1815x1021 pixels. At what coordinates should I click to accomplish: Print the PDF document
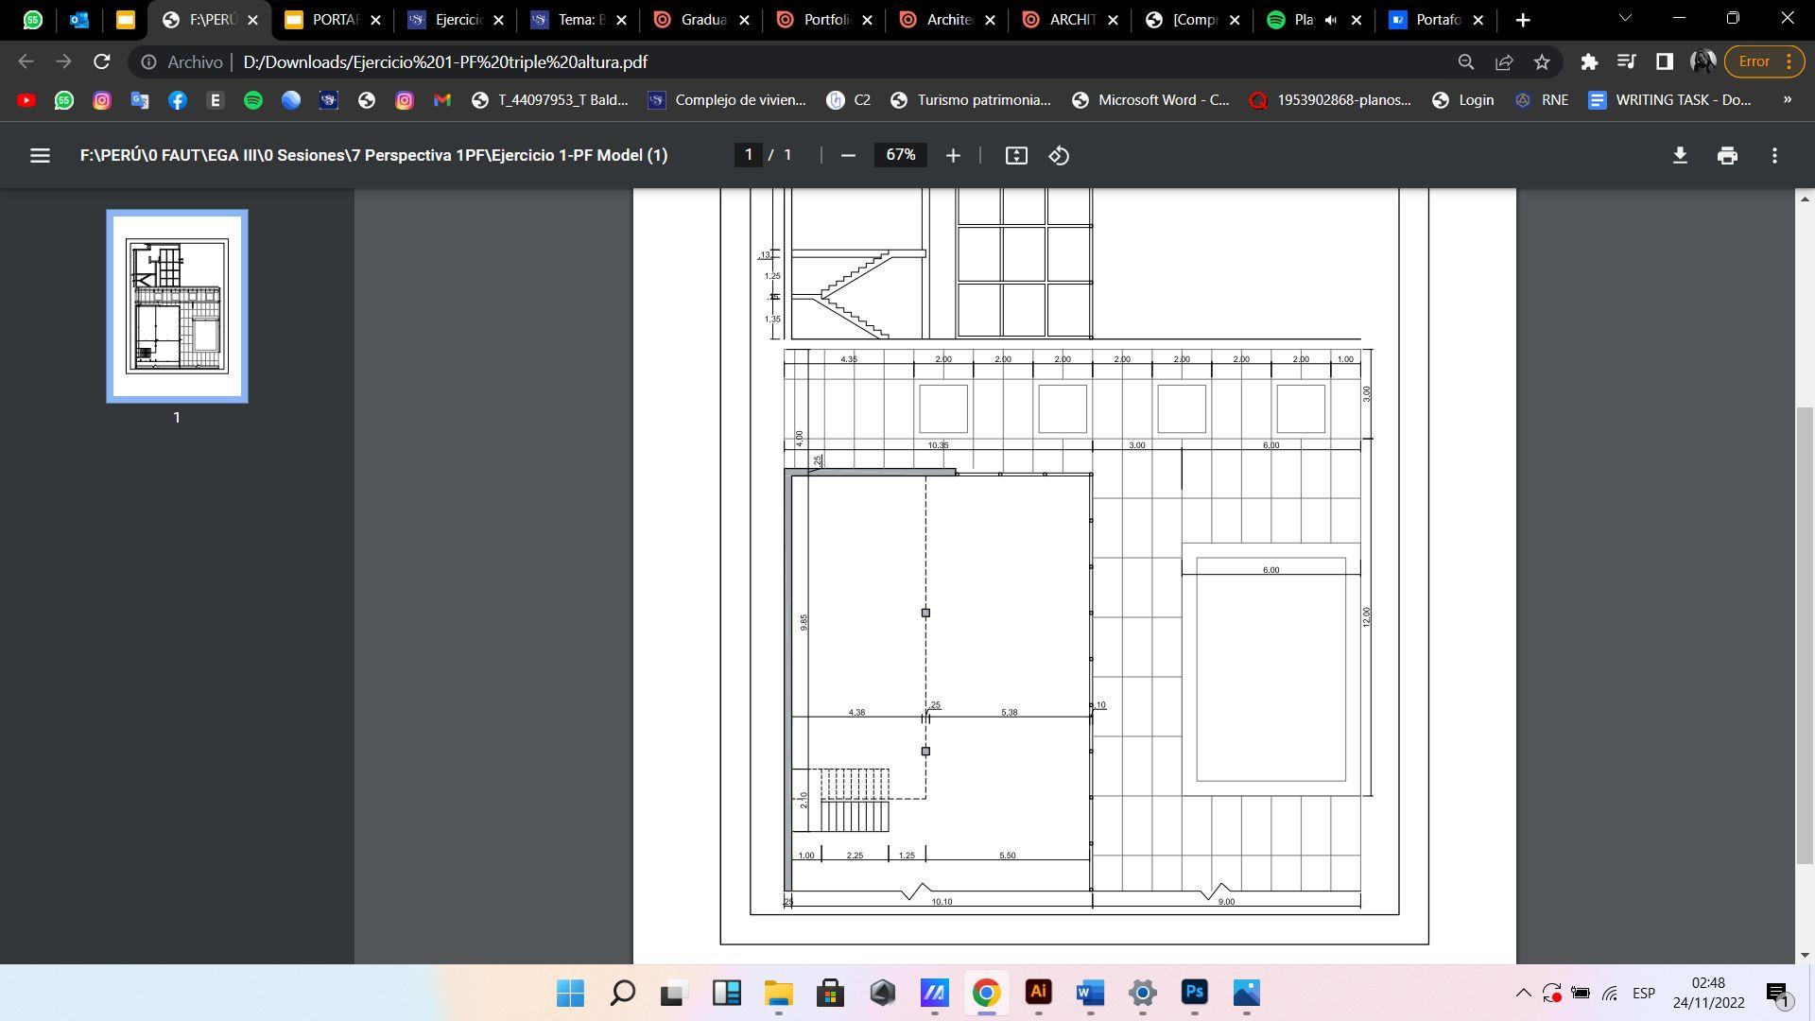(1727, 155)
